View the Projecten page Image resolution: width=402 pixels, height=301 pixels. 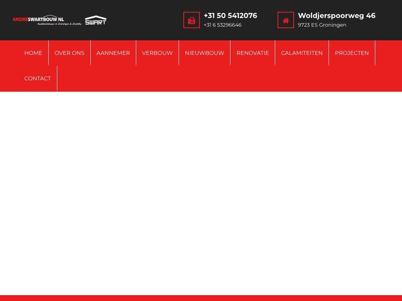pyautogui.click(x=352, y=53)
